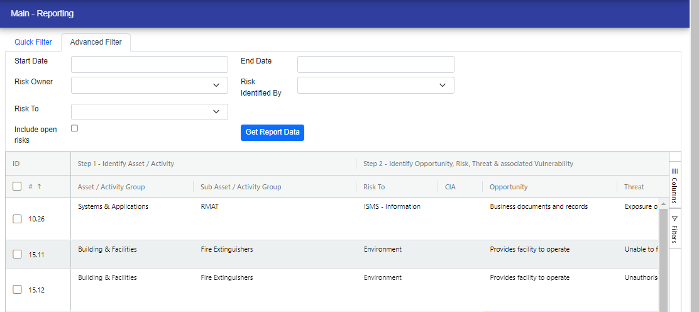Click the Start Date input field

[x=149, y=64]
